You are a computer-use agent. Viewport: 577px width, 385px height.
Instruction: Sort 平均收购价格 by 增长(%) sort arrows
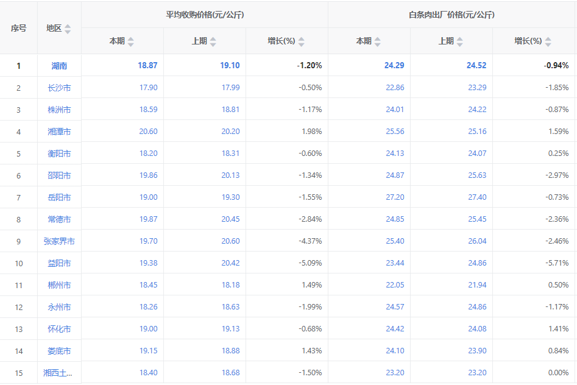point(301,41)
